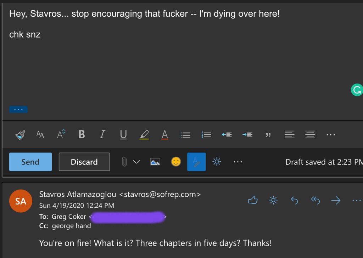Screen dimensions: 363x258
Task: Decrease the paragraph indent
Action: pos(227,135)
